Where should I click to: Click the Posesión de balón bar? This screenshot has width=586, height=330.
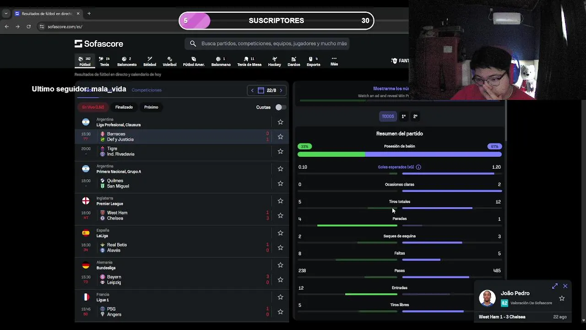(400, 154)
